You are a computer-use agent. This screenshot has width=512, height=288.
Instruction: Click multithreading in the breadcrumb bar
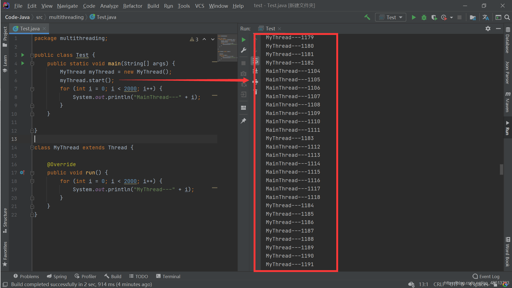coord(66,17)
